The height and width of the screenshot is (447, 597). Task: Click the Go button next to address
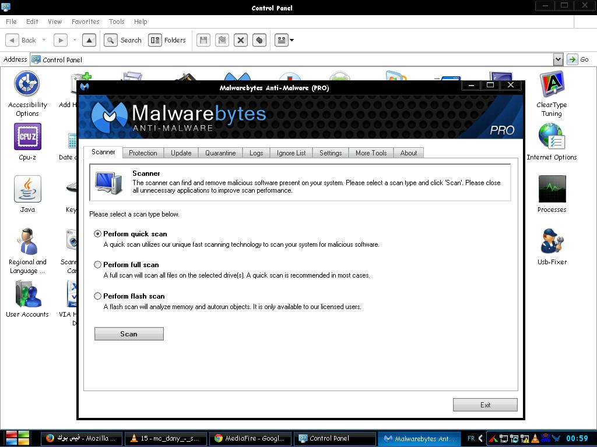[578, 59]
